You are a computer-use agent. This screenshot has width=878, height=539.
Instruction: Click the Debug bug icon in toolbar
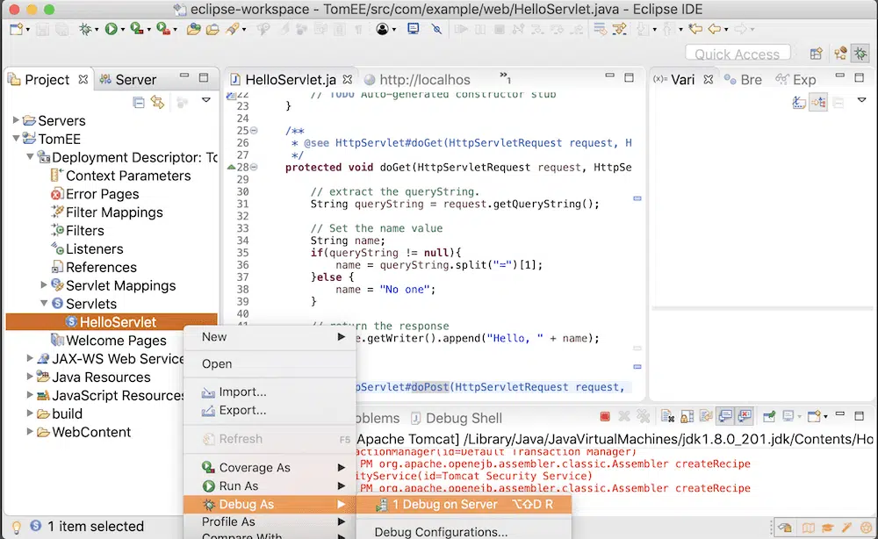pos(85,29)
